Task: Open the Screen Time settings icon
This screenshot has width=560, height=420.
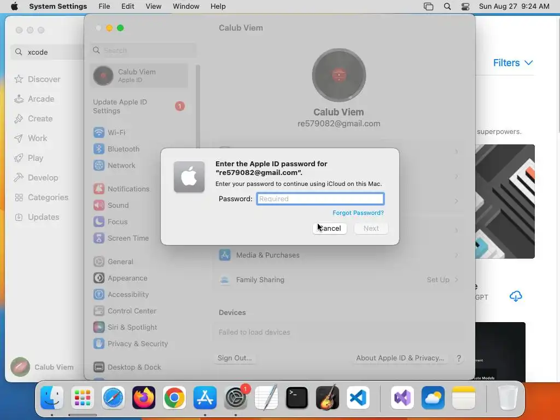Action: (99, 238)
